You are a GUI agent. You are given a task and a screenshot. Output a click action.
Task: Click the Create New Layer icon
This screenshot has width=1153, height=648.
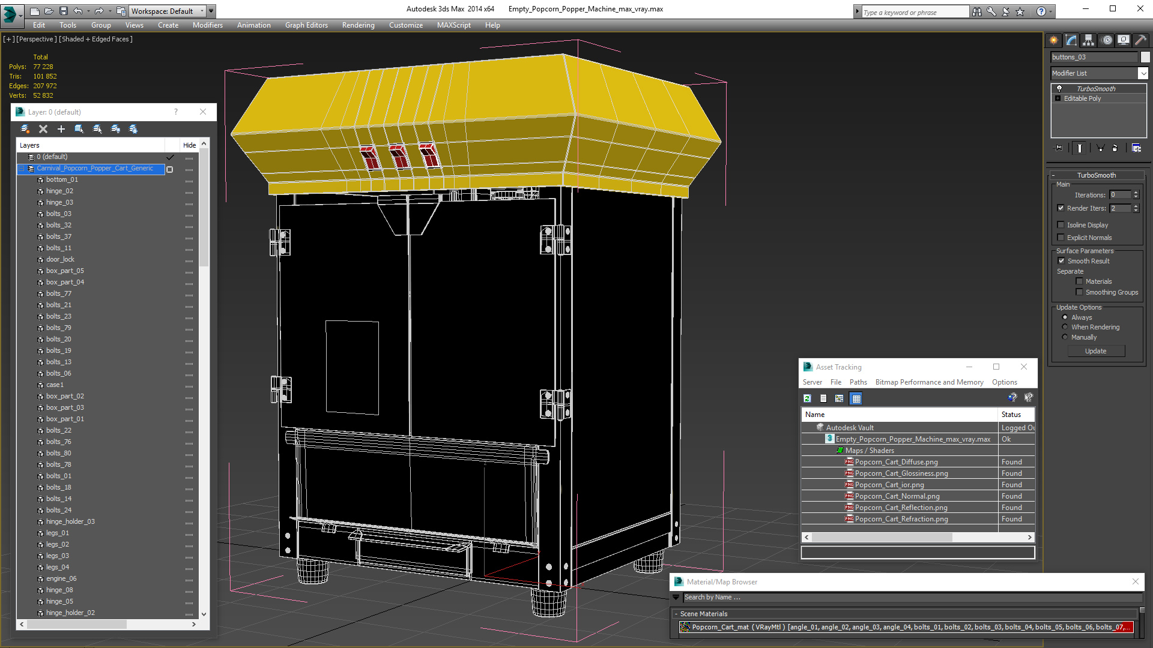pos(25,129)
